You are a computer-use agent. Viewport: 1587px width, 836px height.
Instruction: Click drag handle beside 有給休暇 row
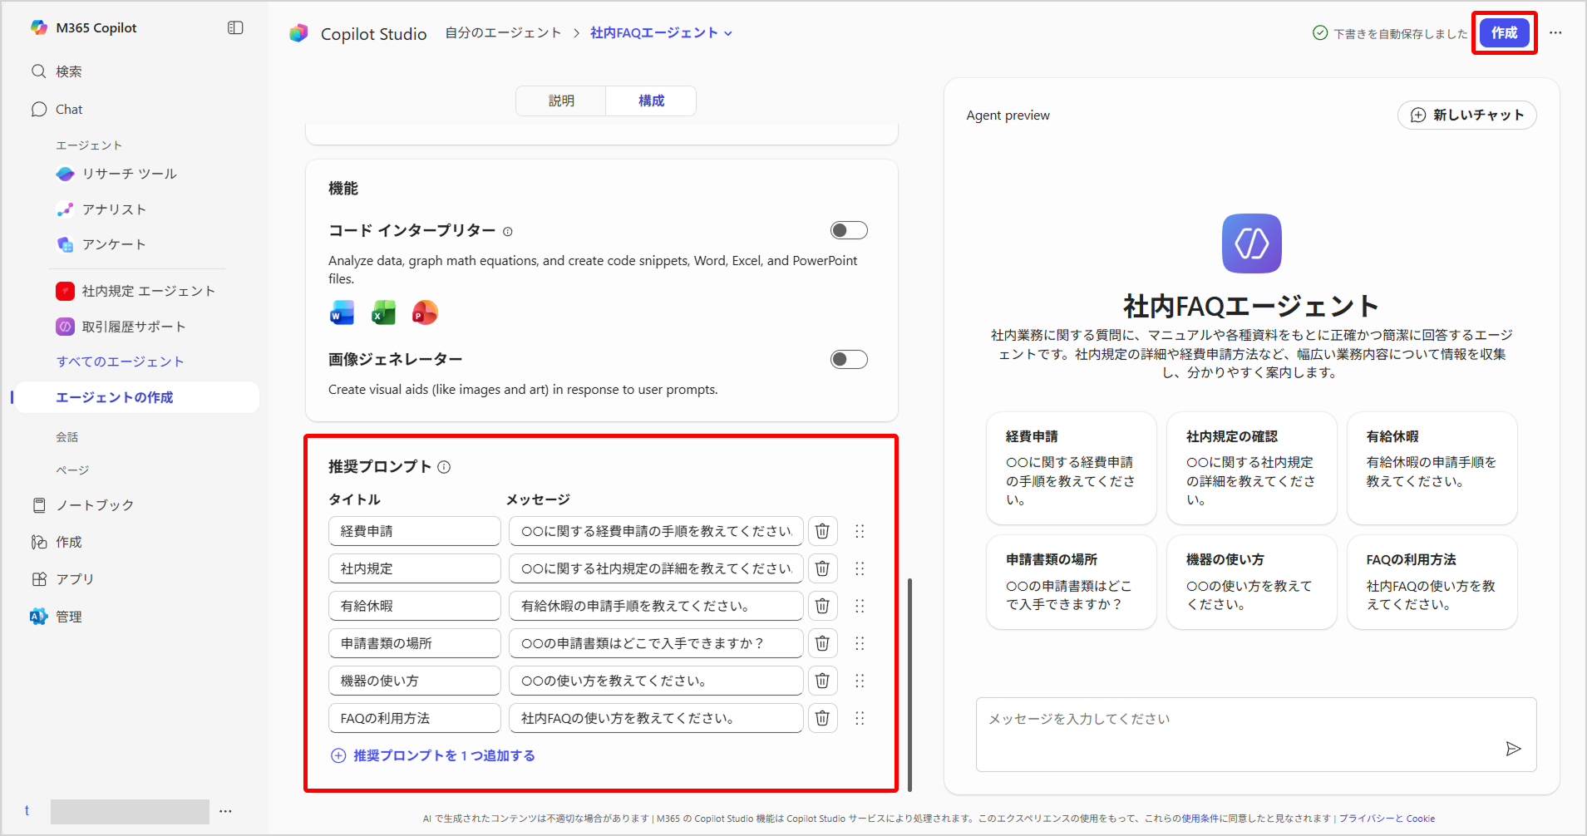pyautogui.click(x=860, y=606)
